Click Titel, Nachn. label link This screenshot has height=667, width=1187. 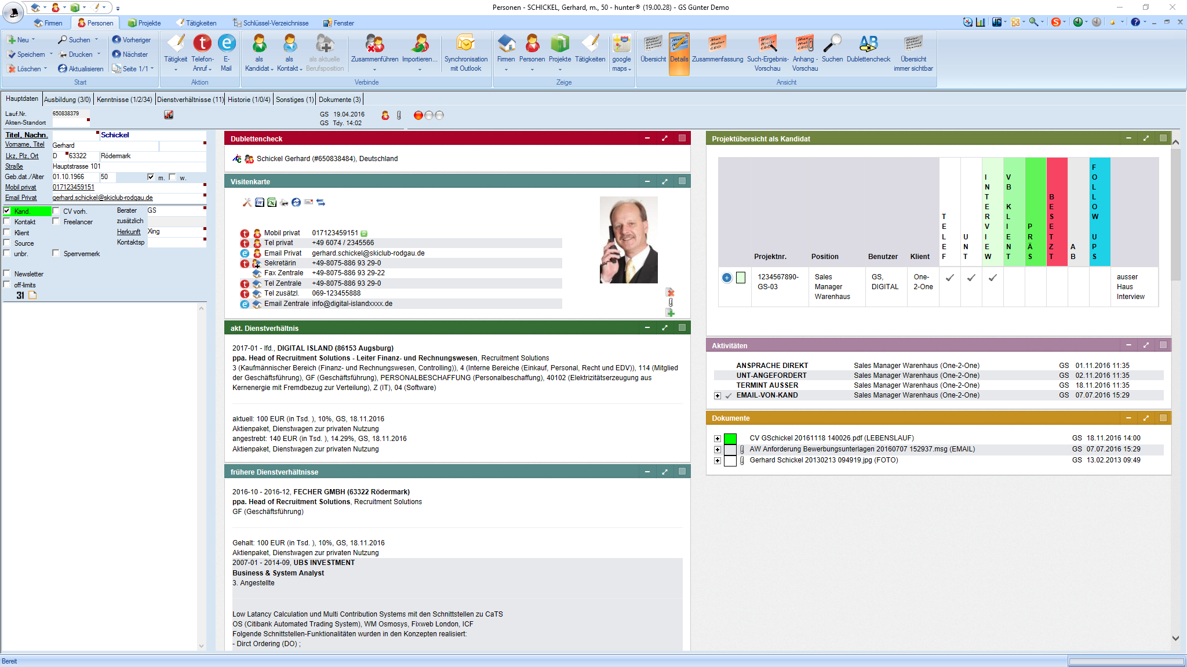coord(26,135)
